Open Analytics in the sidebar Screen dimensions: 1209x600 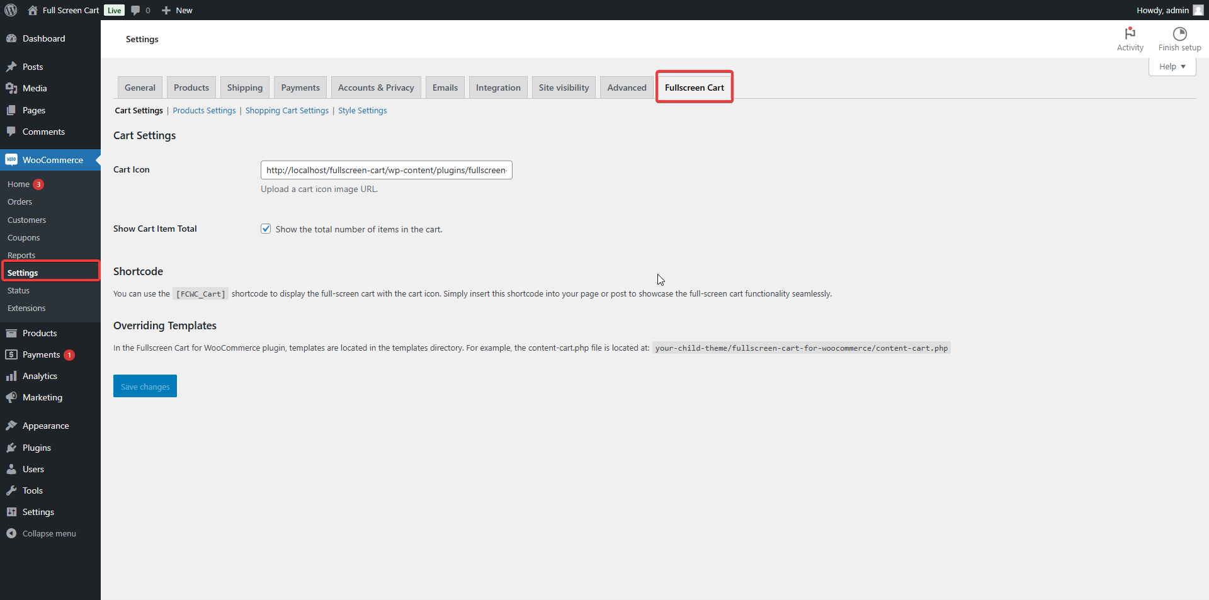(x=40, y=376)
